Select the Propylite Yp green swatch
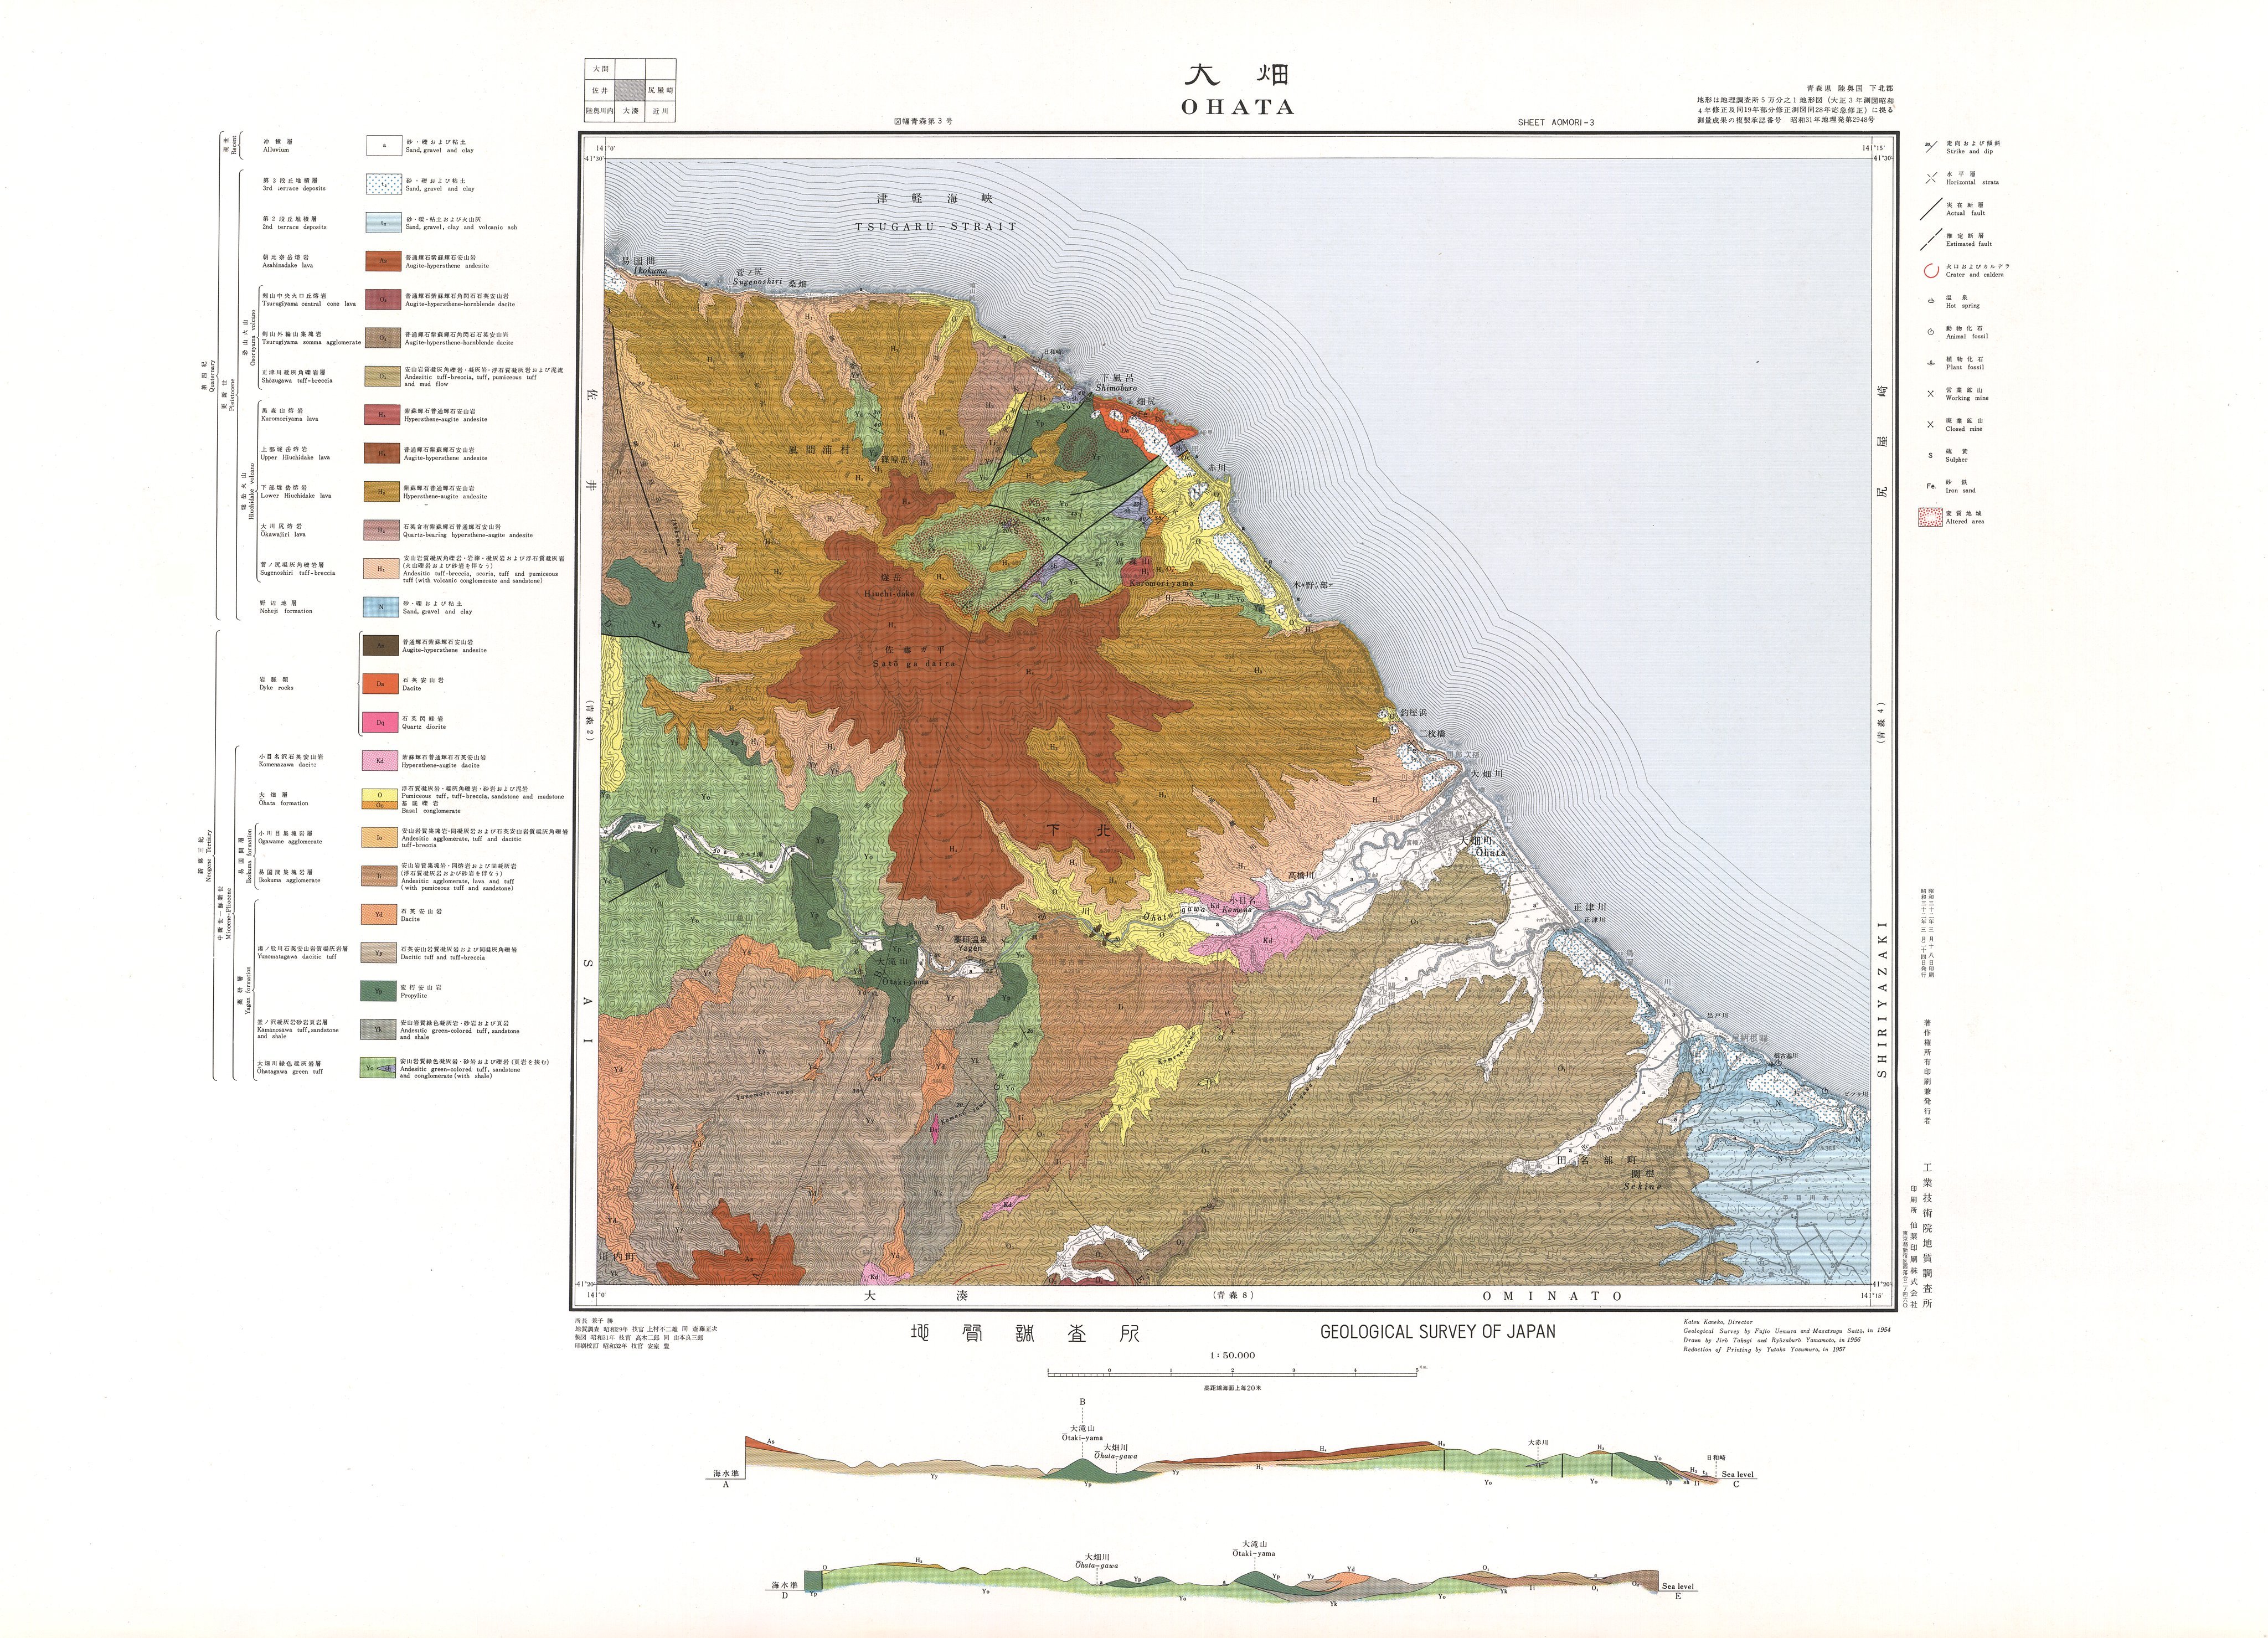The image size is (2268, 1638). point(379,991)
